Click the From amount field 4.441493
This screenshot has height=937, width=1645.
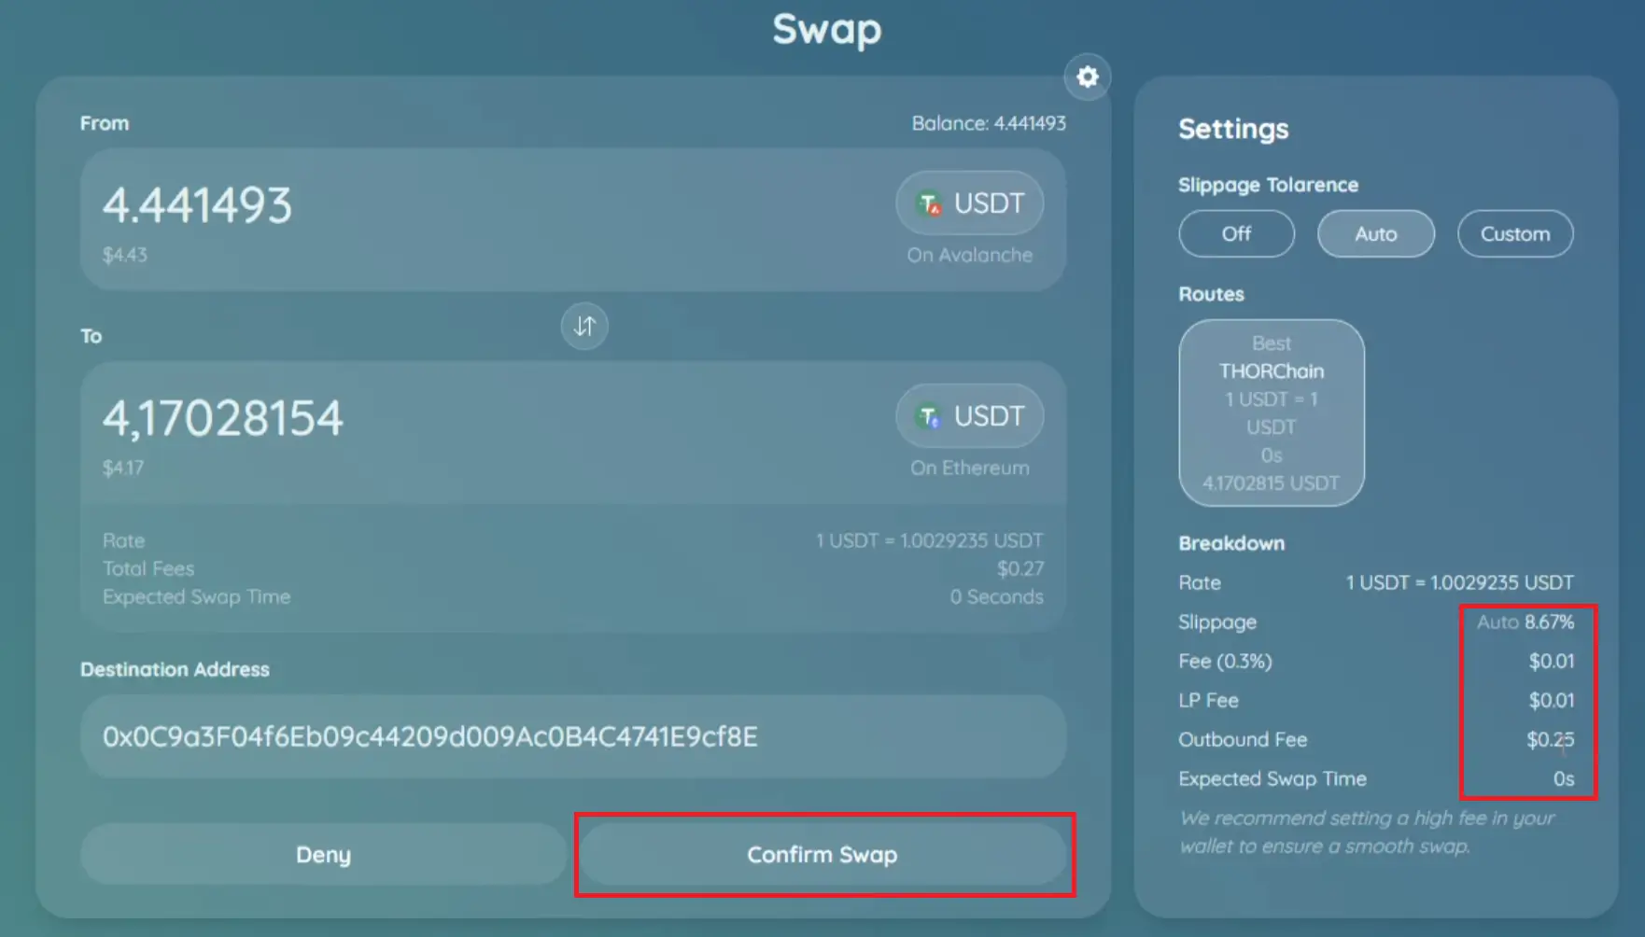(197, 205)
